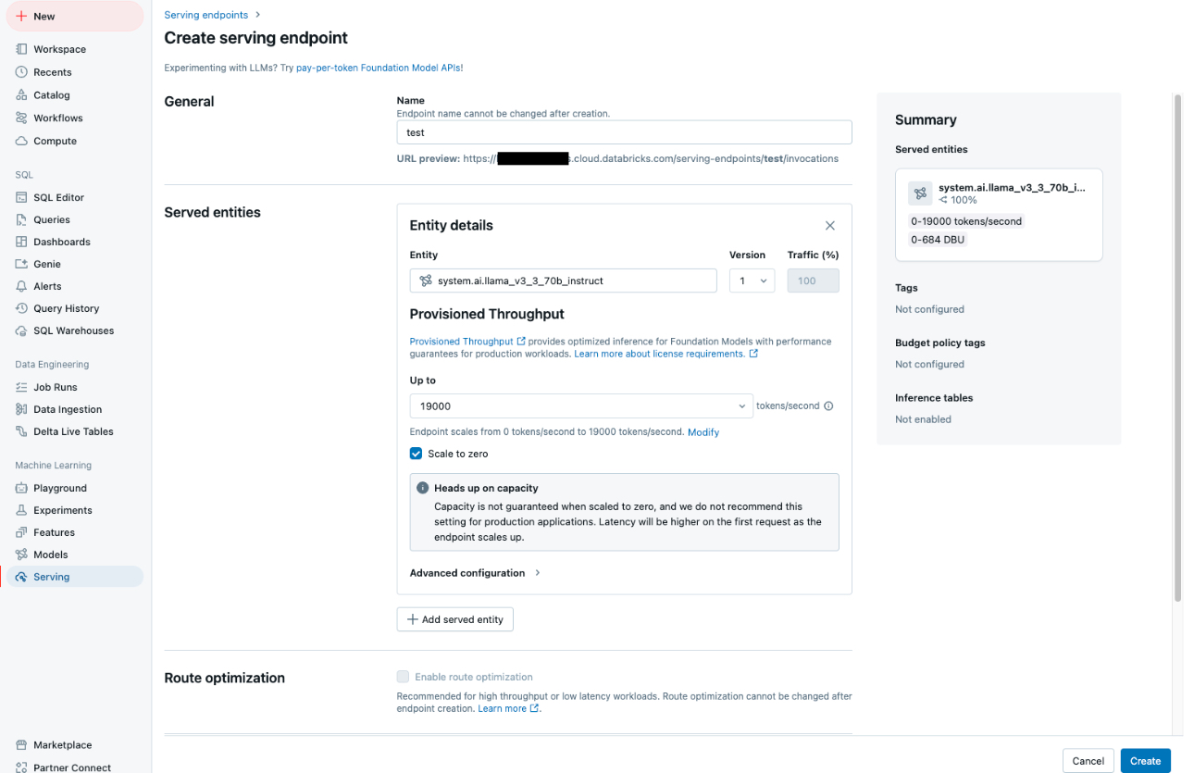Click the Workspace sidebar icon
The height and width of the screenshot is (773, 1194).
point(21,49)
